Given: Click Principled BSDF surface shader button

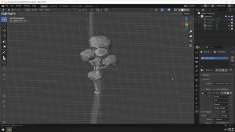Looking at the screenshot, I should (221, 84).
